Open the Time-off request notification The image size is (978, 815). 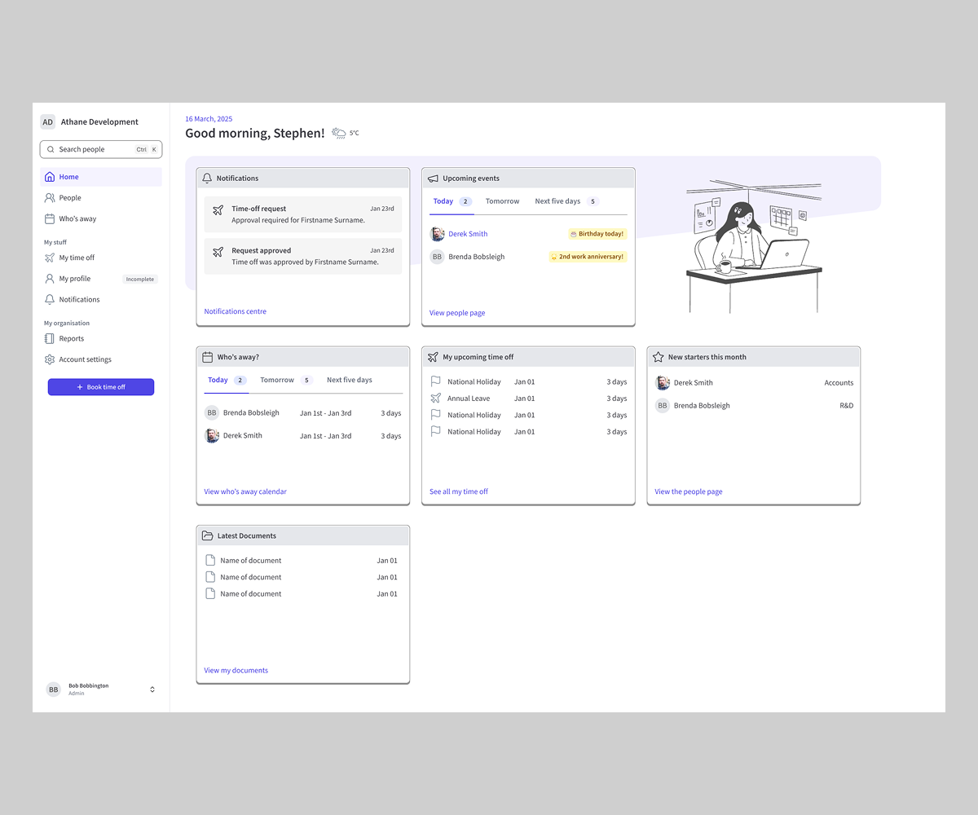302,214
